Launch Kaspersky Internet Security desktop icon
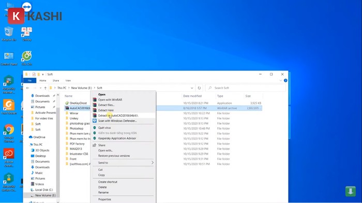The image size is (362, 203). (9, 84)
